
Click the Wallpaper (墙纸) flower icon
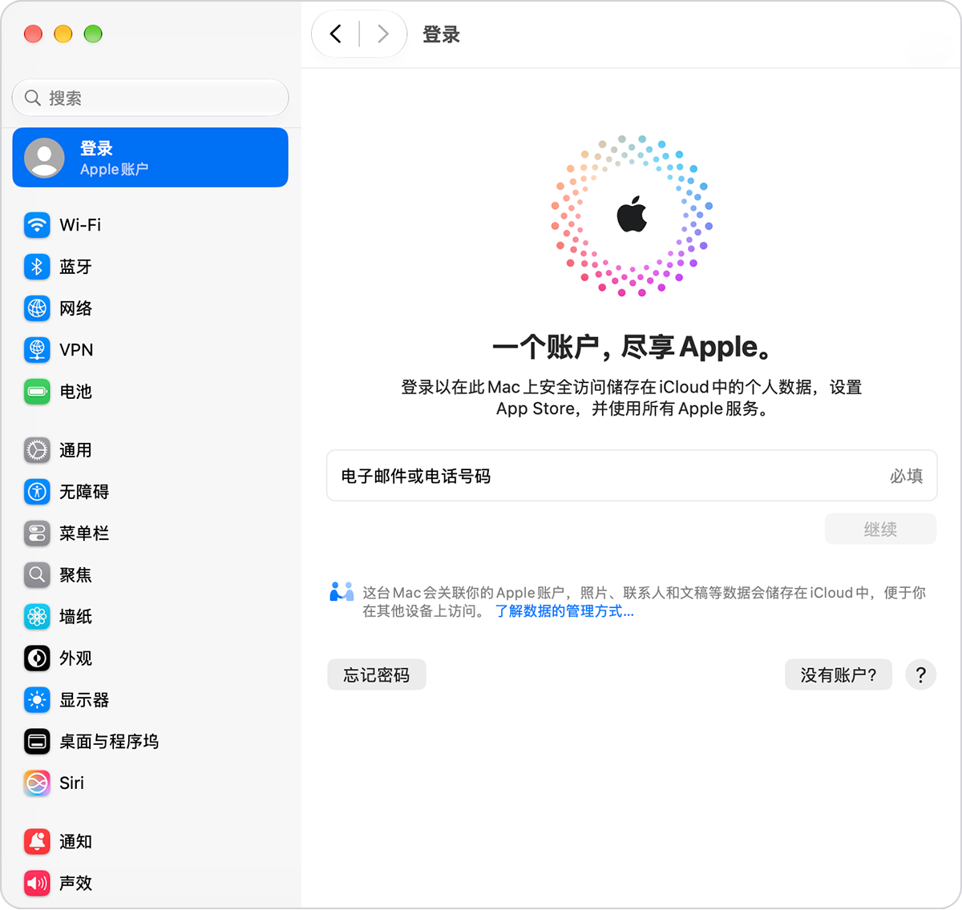[37, 617]
